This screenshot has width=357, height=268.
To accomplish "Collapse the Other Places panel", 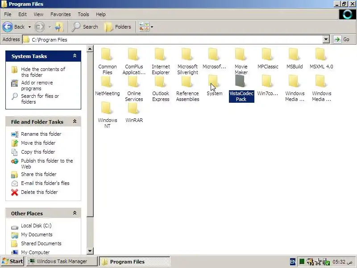I will click(x=75, y=213).
